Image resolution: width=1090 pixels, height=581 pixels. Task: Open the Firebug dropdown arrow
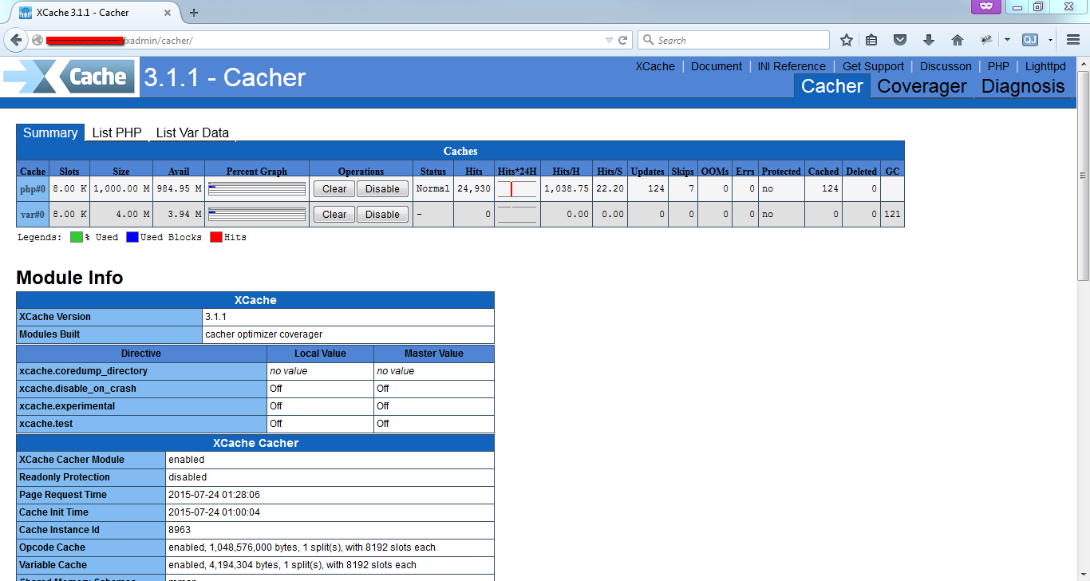[x=1007, y=40]
